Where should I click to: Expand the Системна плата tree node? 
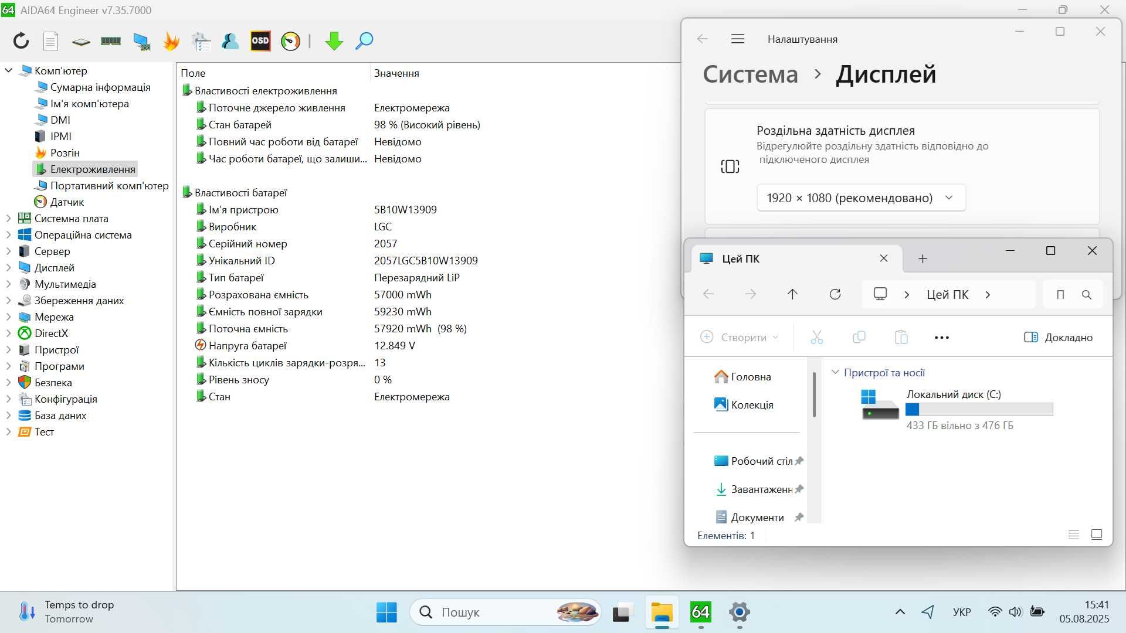pos(9,218)
